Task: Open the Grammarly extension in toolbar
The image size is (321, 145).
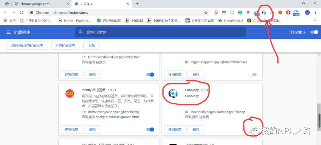Action: 240,12
